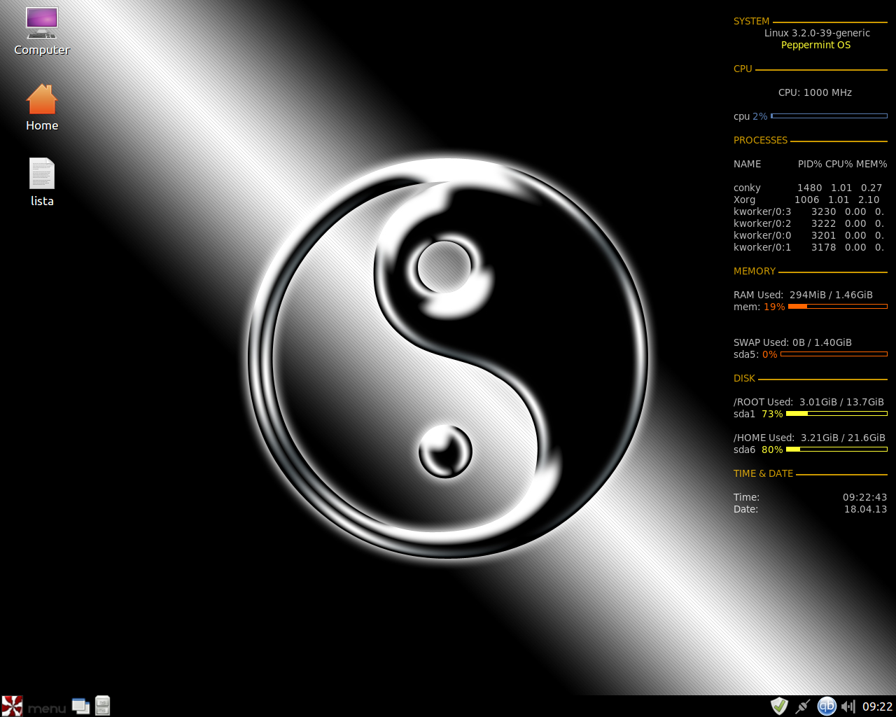
Task: Select the kworker/0:1 process row
Action: pyautogui.click(x=808, y=247)
